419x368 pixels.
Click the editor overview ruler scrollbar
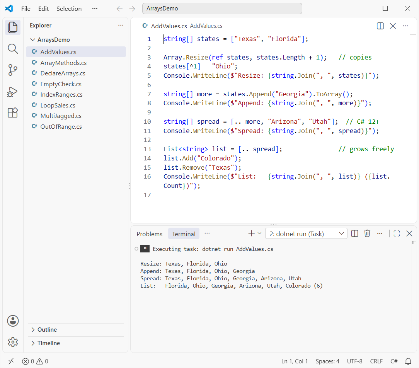(x=413, y=129)
